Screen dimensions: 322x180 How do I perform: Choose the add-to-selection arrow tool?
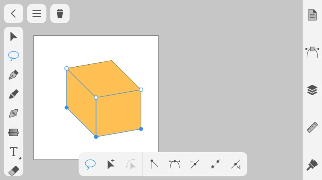(x=111, y=164)
